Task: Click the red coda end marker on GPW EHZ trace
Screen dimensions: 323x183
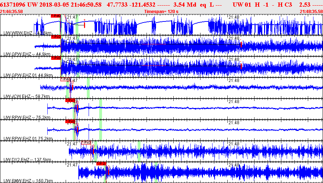Action: (x=241, y=44)
